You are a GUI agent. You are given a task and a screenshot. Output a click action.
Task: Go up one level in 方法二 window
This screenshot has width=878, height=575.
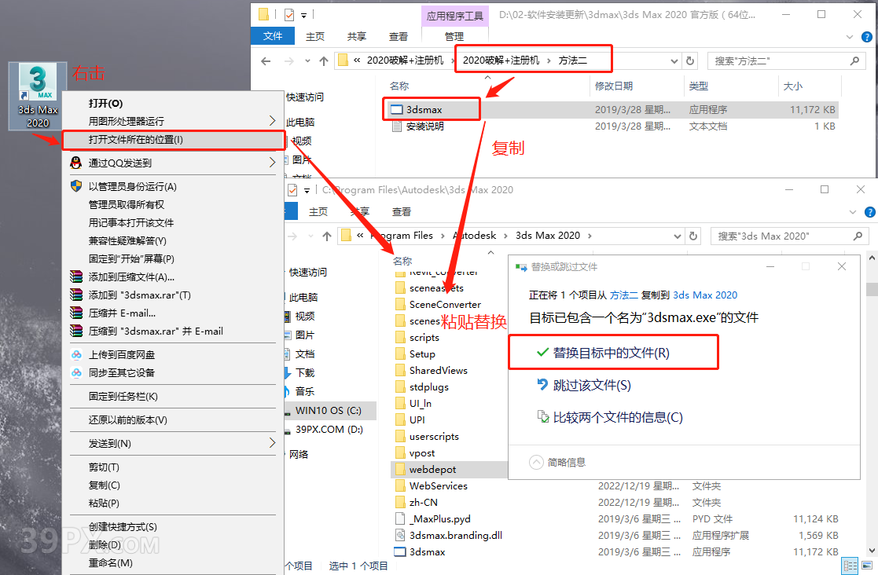pyautogui.click(x=324, y=60)
